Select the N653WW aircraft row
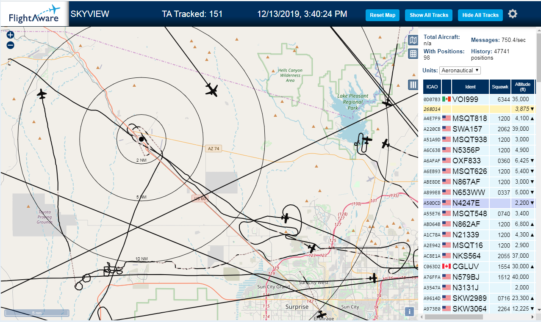The height and width of the screenshot is (322, 541). [479, 193]
